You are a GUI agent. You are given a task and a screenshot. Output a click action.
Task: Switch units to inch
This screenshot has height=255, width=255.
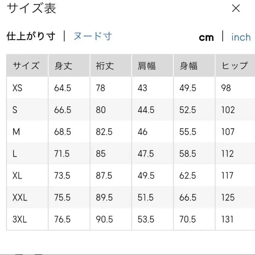coord(241,37)
